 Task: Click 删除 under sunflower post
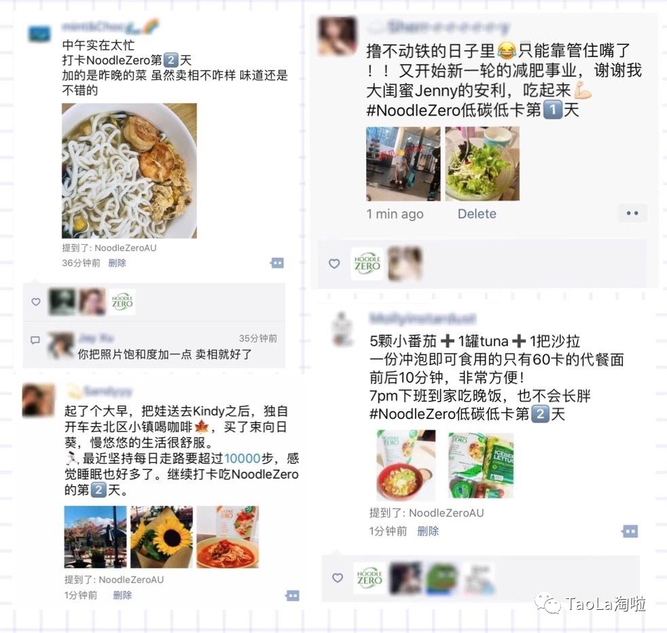click(x=122, y=595)
